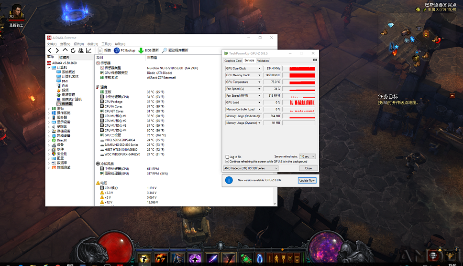Open the AIDA64 graph chart toolbar icon
The width and height of the screenshot is (463, 266).
tap(88, 51)
